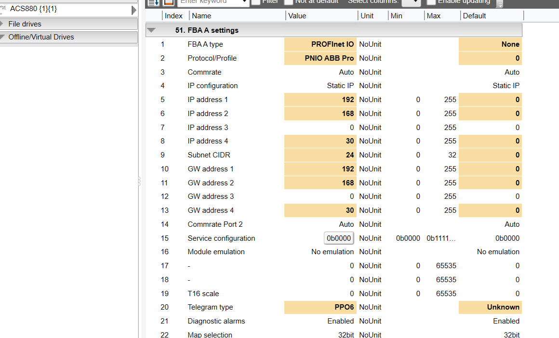This screenshot has height=338, width=559.
Task: Select the PROFInet IO value for FBA A type
Action: (320, 44)
